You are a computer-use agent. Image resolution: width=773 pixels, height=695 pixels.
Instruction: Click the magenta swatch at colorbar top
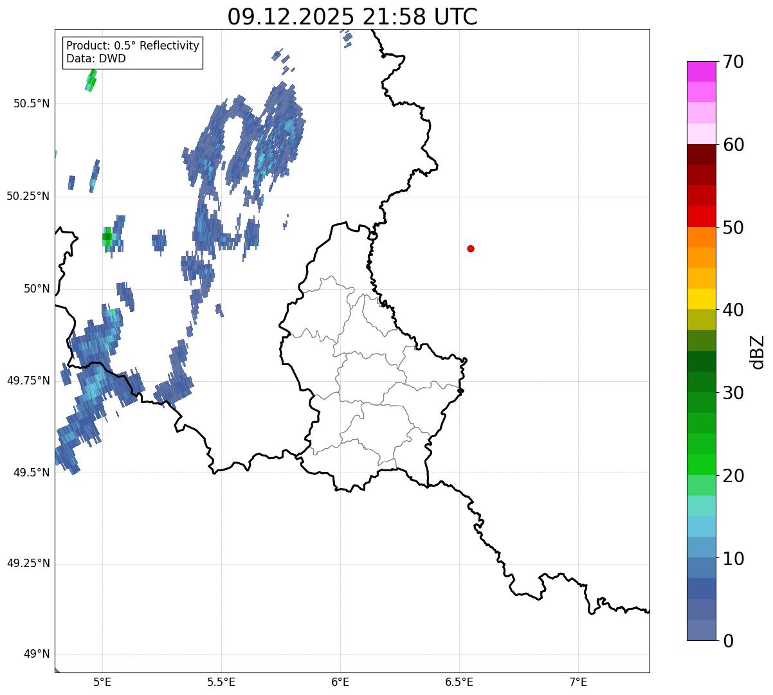(701, 71)
